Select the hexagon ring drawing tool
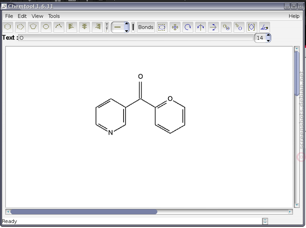The width and height of the screenshot is (306, 228). click(x=8, y=27)
